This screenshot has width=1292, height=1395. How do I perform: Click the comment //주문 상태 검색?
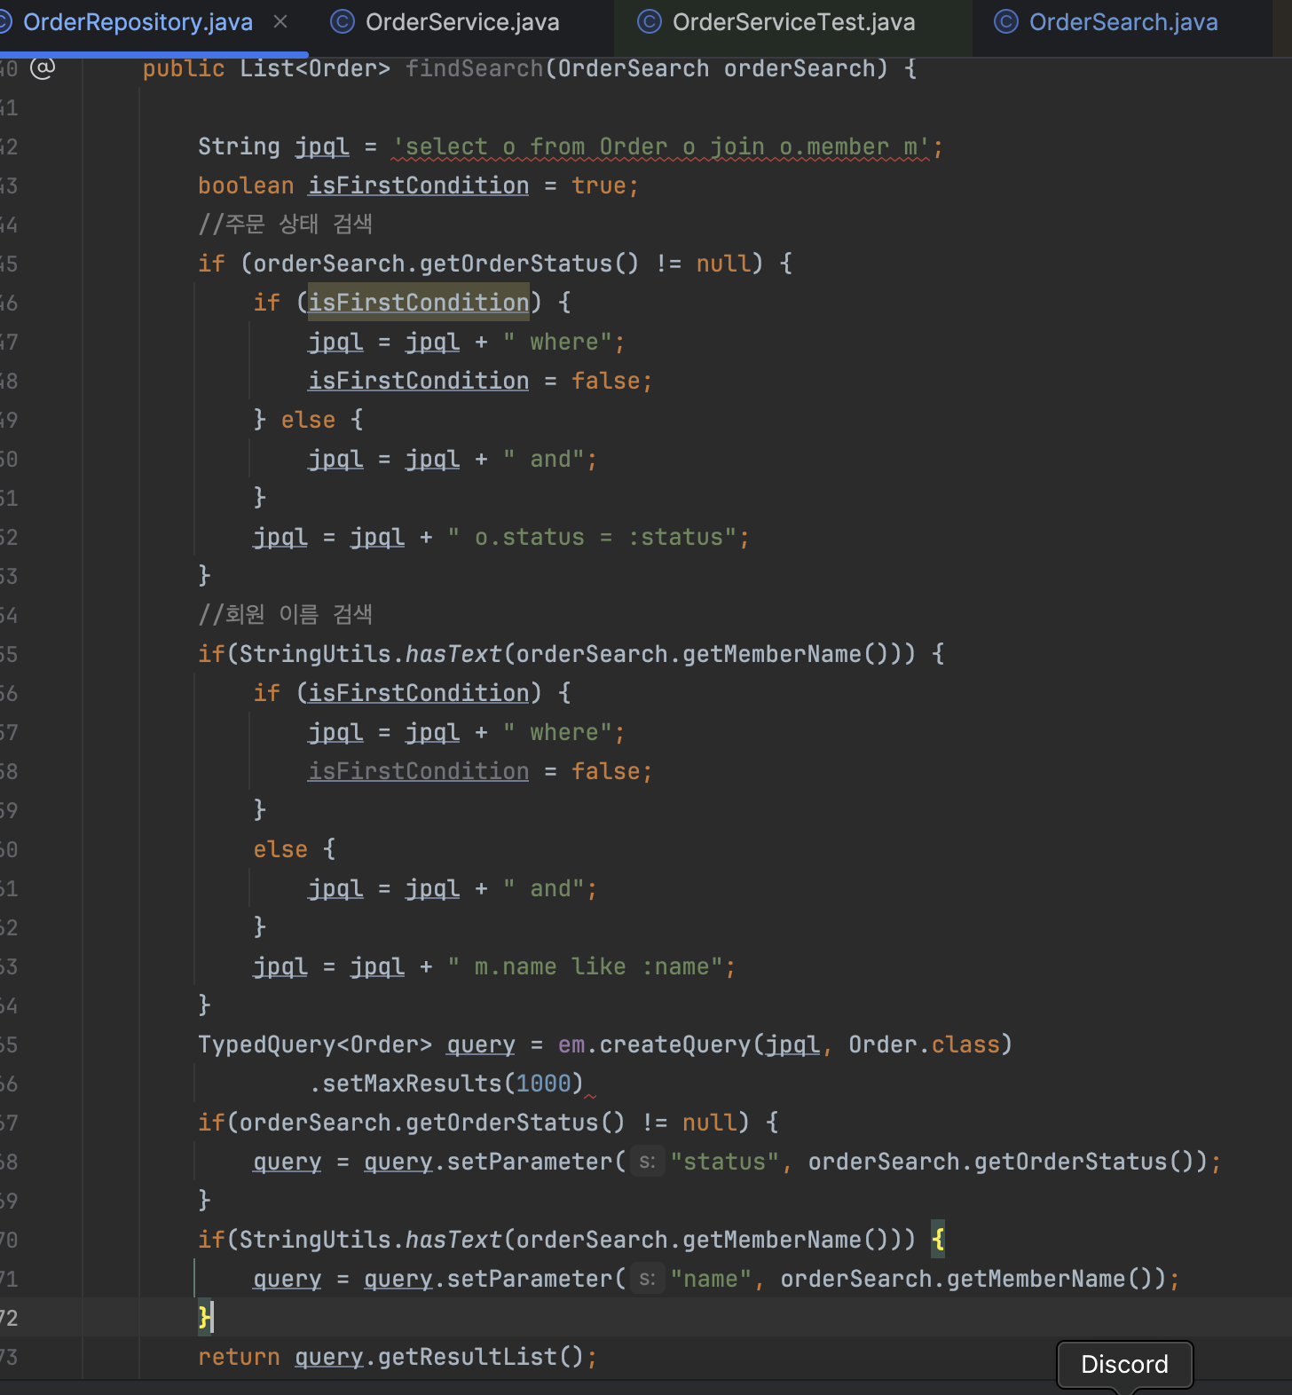coord(285,225)
